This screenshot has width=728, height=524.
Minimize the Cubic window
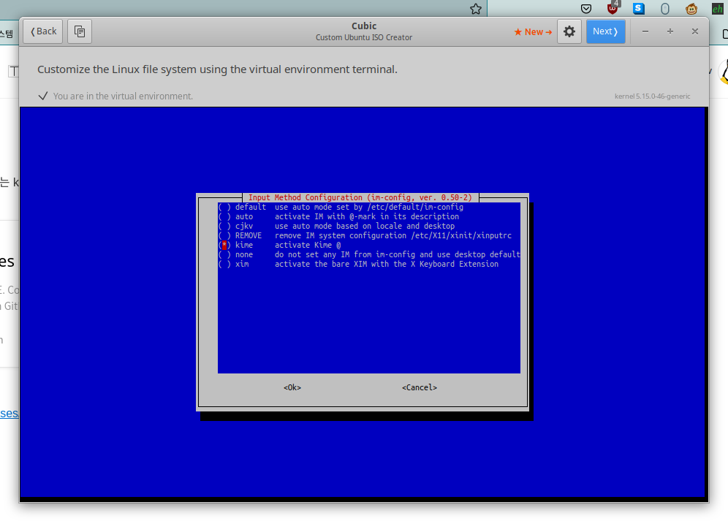coord(645,31)
